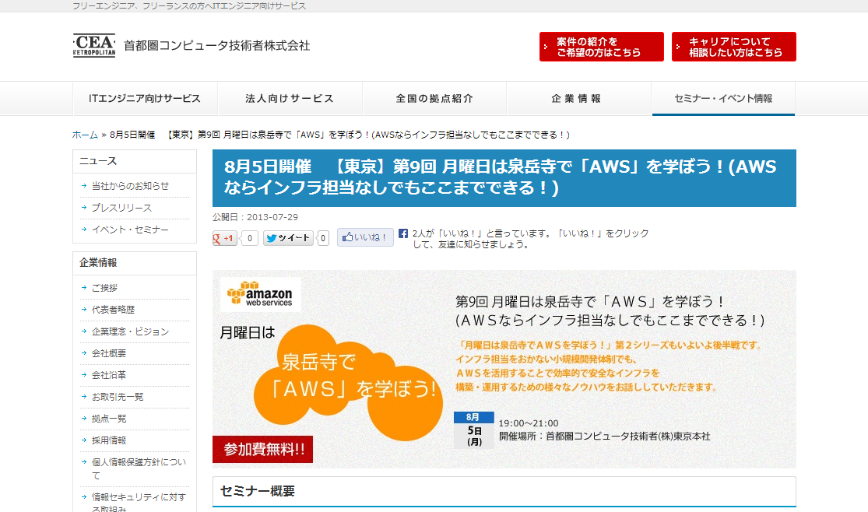Click the 企業情報 sidebar heading

pyautogui.click(x=135, y=263)
